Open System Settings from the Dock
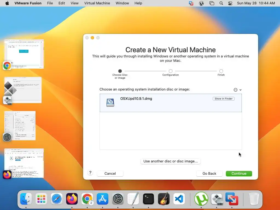The image size is (280, 210). click(x=118, y=199)
